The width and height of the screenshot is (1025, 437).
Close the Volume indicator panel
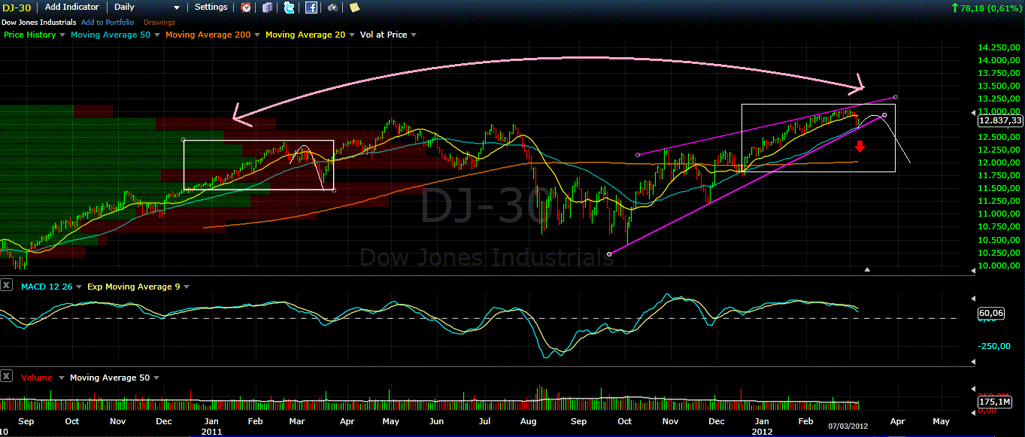[x=6, y=377]
